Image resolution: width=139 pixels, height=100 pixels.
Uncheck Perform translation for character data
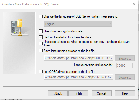point(41,37)
